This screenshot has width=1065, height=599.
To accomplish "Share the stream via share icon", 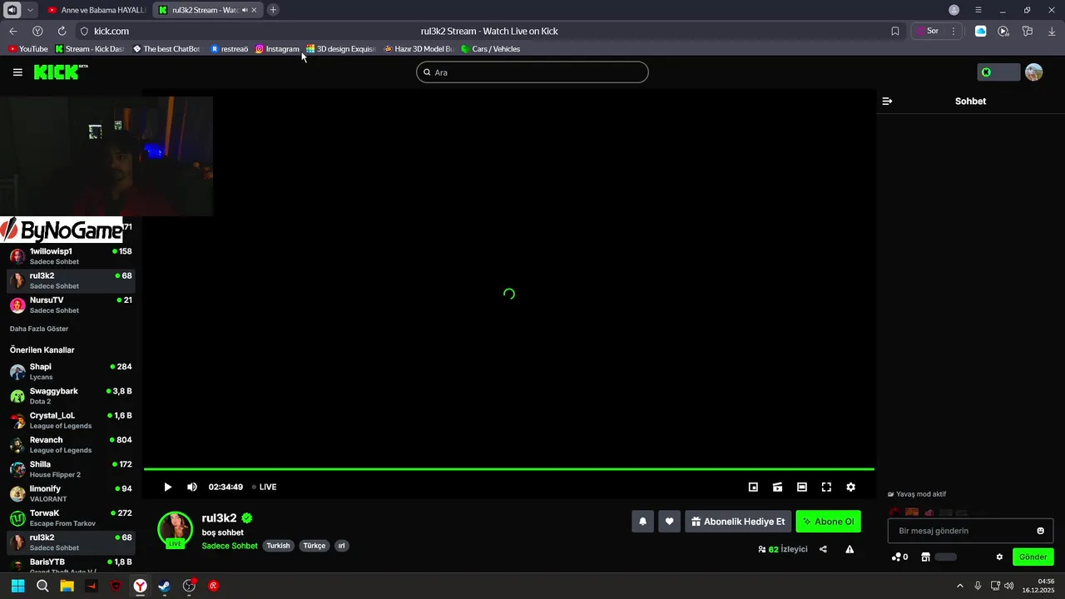I will [823, 549].
